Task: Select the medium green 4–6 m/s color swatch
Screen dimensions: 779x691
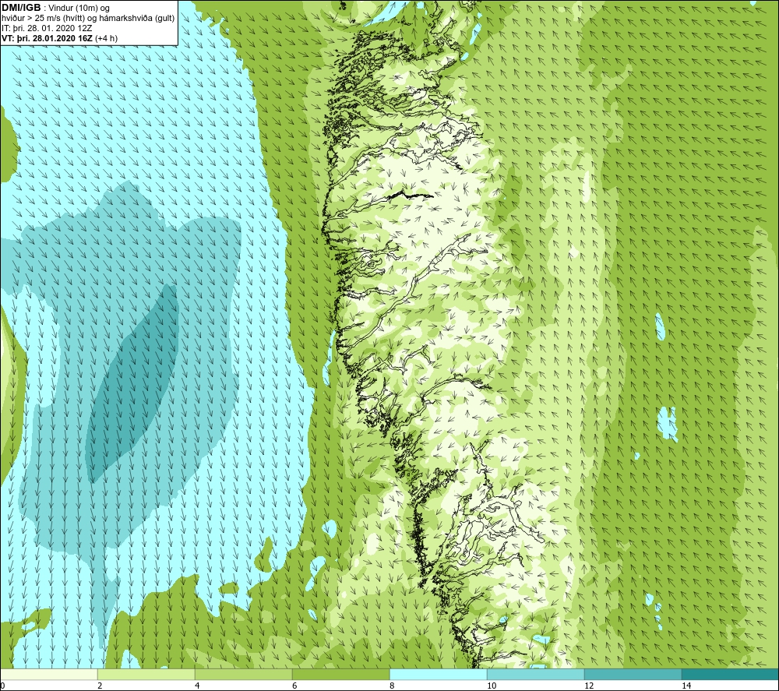Action: (x=243, y=674)
